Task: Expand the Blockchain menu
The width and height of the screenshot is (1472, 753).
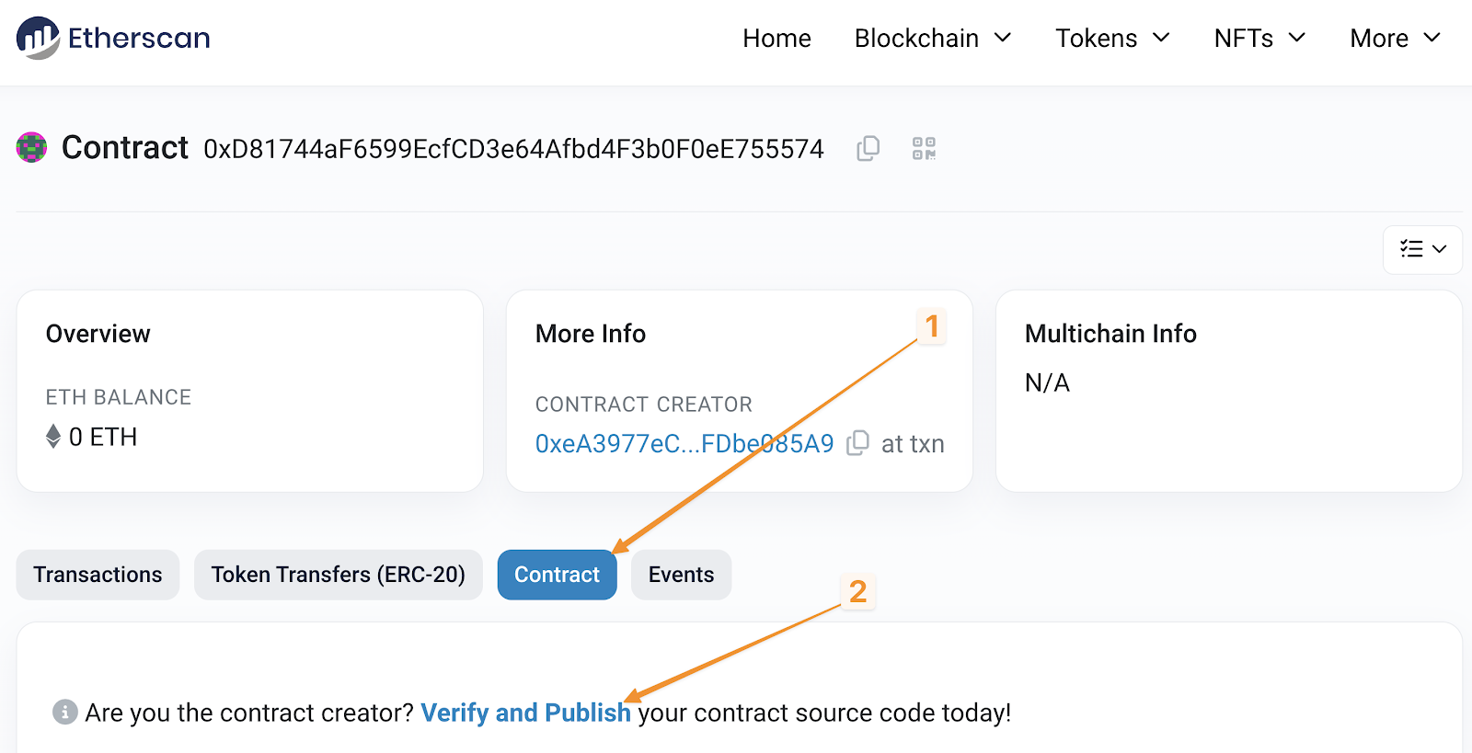Action: (932, 39)
